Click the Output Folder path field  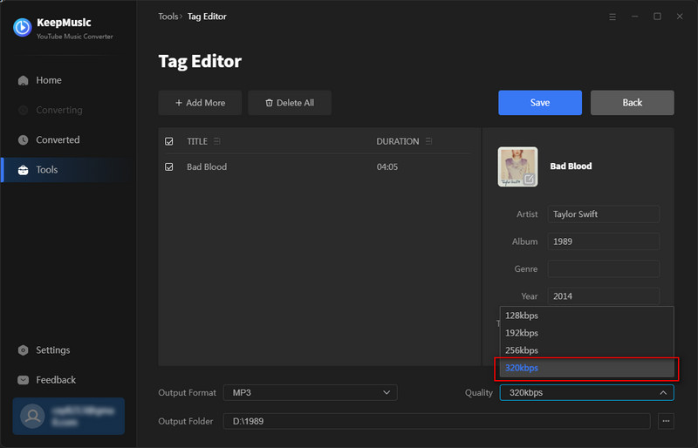(437, 421)
